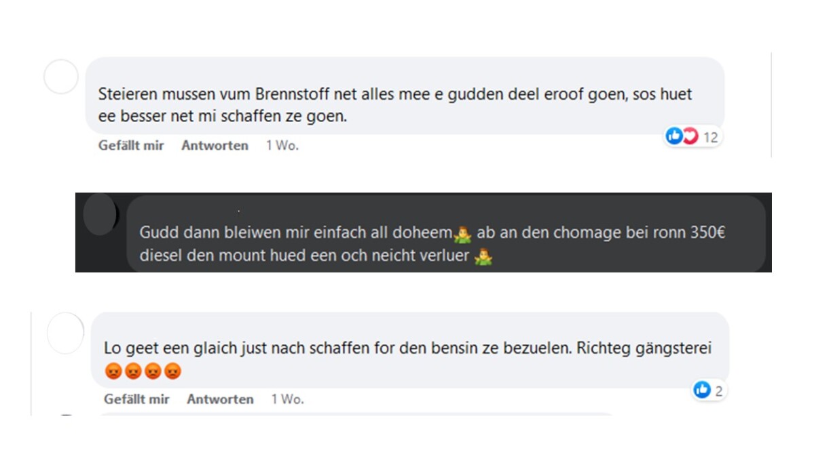Click the red heart reaction beside count 12
The height and width of the screenshot is (467, 831).
coord(689,136)
